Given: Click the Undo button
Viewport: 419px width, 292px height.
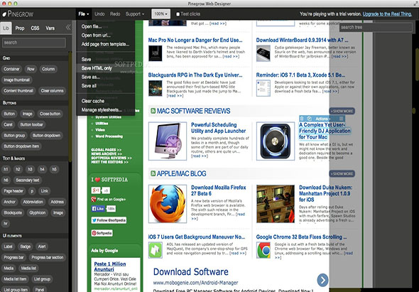Looking at the screenshot, I should click(99, 14).
